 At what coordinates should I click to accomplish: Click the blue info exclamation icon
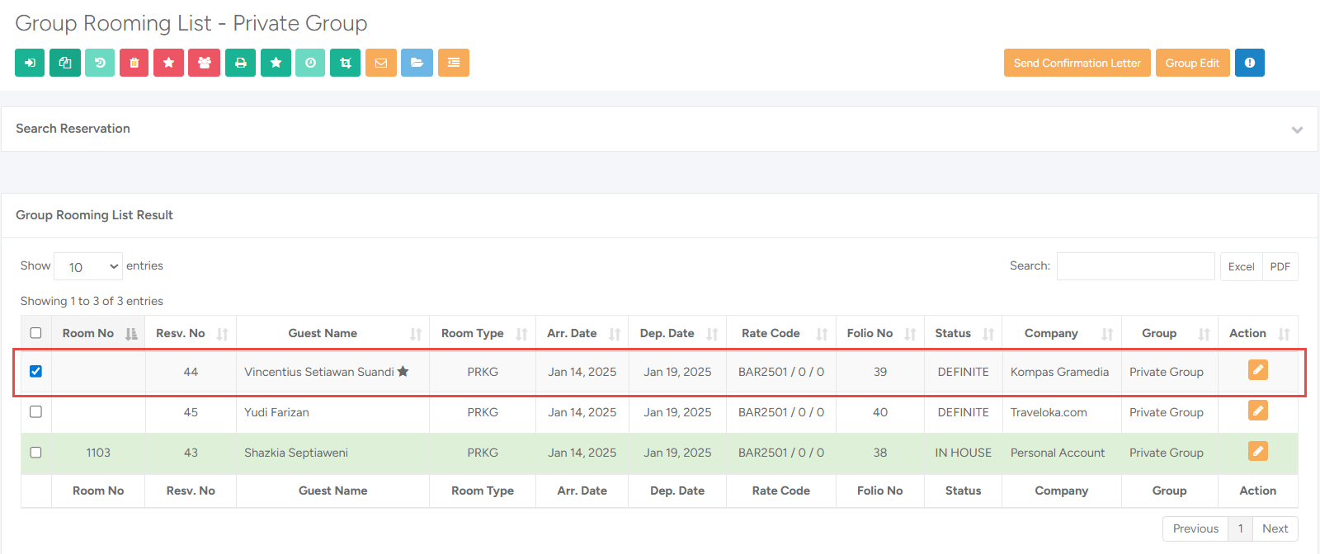click(1249, 63)
